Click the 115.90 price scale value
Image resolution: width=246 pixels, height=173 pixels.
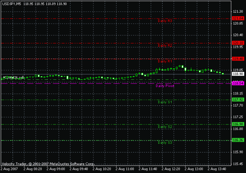tap(238, 152)
